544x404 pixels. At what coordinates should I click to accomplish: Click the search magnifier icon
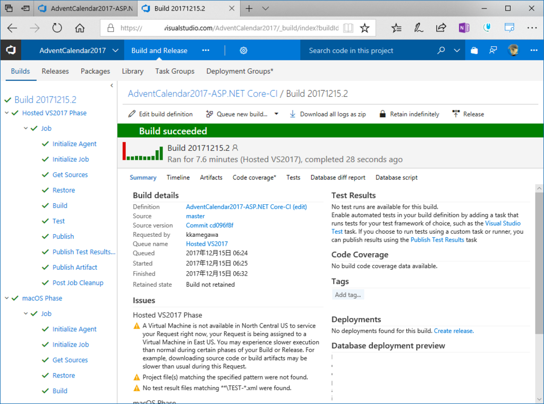tap(440, 50)
